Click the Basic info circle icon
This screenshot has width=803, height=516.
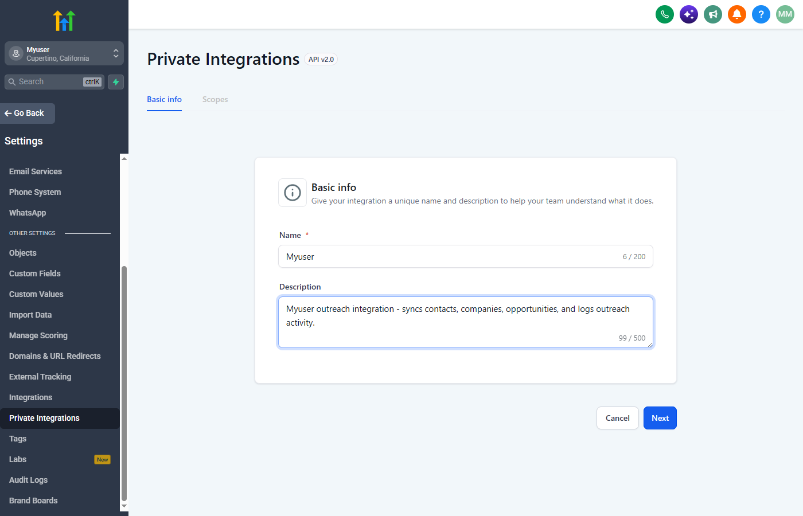(293, 193)
